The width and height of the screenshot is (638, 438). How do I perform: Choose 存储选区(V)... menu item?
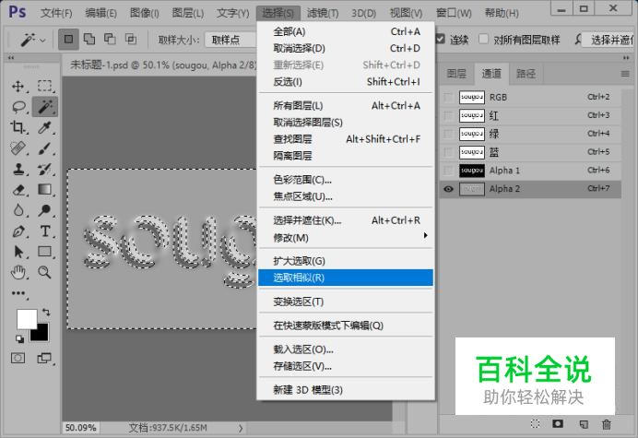(x=346, y=366)
